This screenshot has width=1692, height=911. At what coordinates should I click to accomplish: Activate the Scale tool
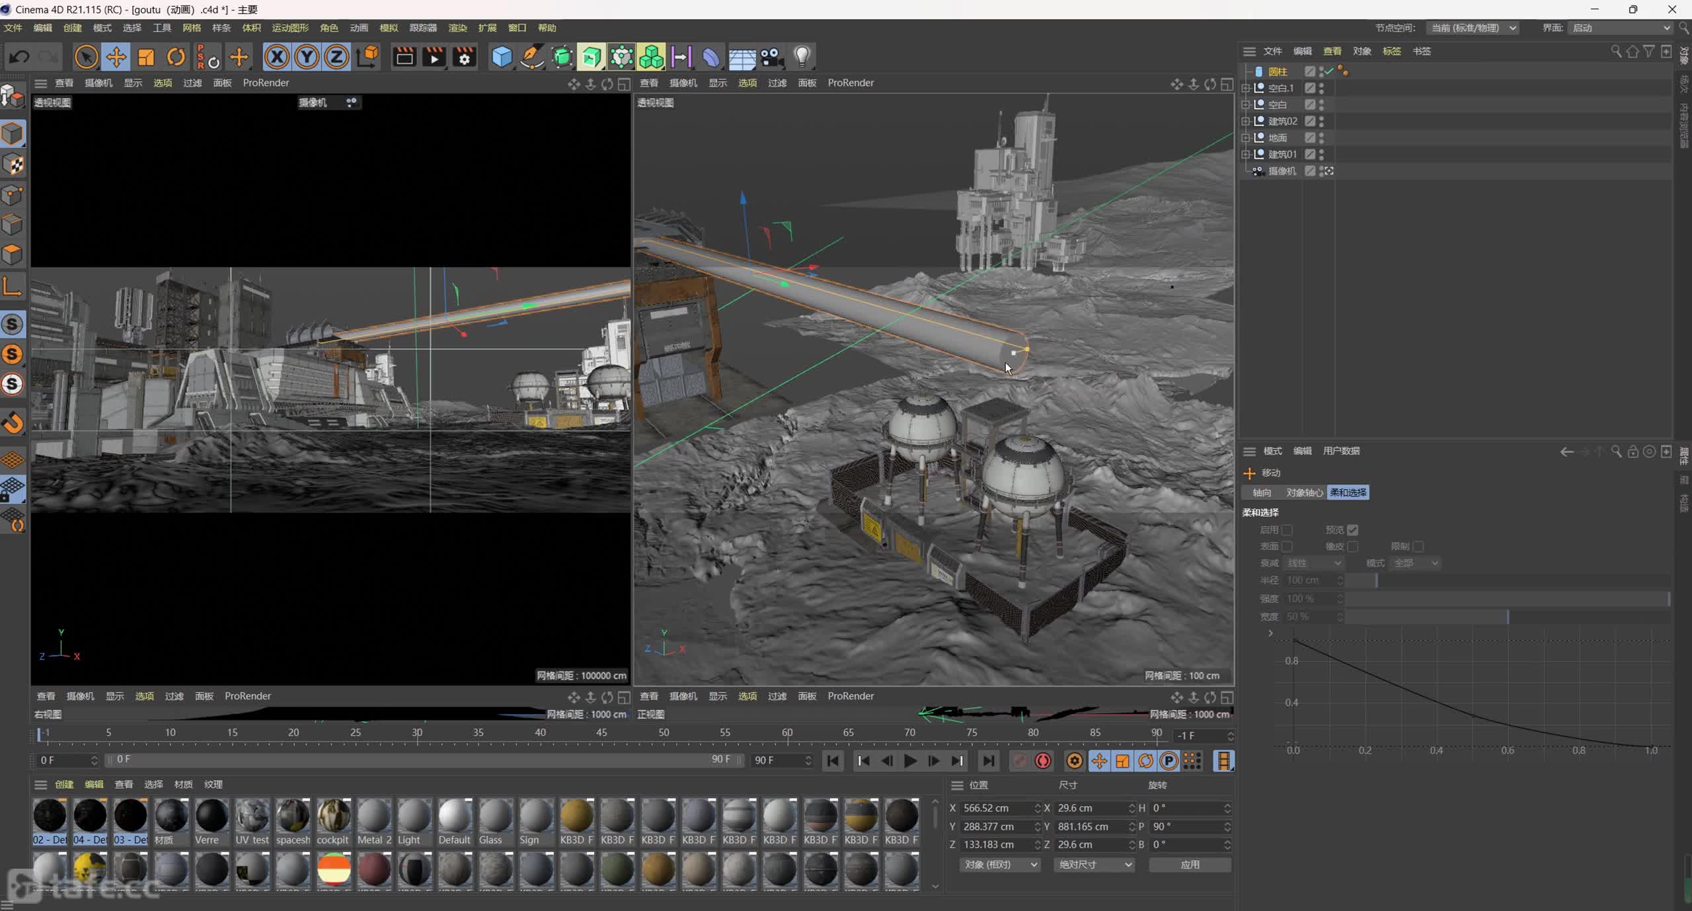click(146, 58)
